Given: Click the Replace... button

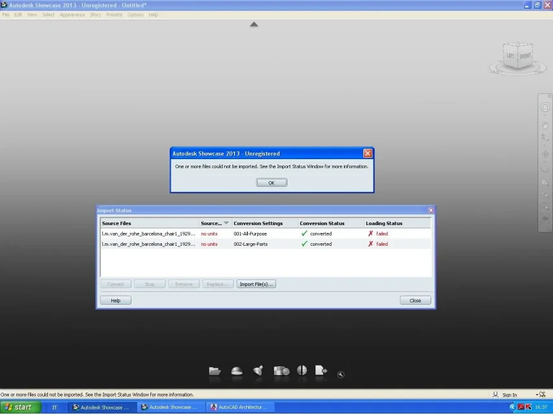Looking at the screenshot, I should click(x=218, y=284).
